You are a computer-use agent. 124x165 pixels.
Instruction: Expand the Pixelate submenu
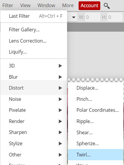click(34, 110)
